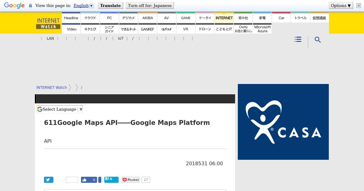Open the PC tab
This screenshot has height=191, width=364.
(x=109, y=18)
